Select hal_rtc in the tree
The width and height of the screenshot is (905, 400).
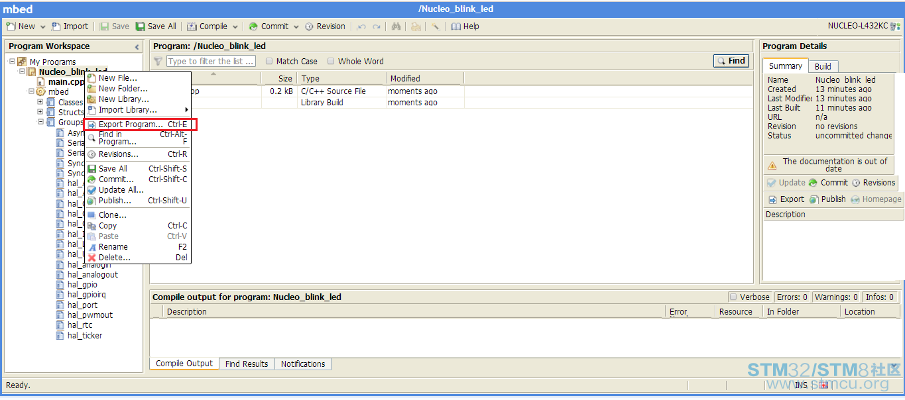coord(80,325)
